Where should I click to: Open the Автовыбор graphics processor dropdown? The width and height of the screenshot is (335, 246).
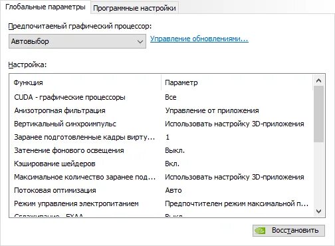coord(77,41)
